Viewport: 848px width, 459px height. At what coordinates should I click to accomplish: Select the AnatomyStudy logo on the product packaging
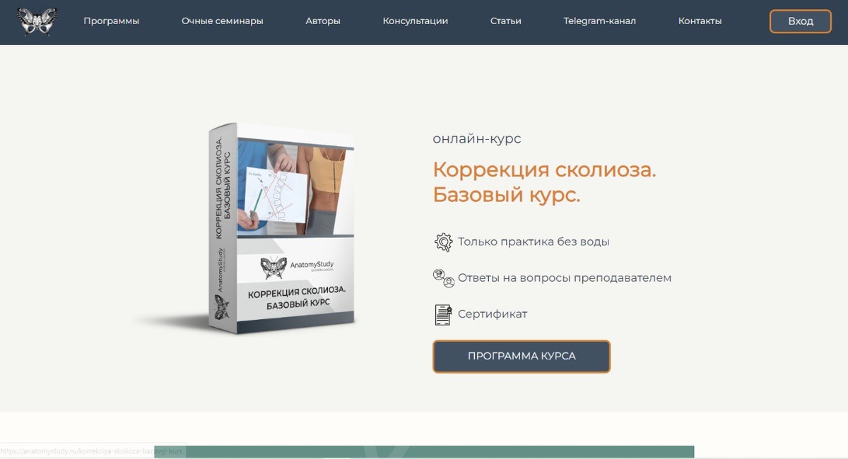[x=297, y=268]
